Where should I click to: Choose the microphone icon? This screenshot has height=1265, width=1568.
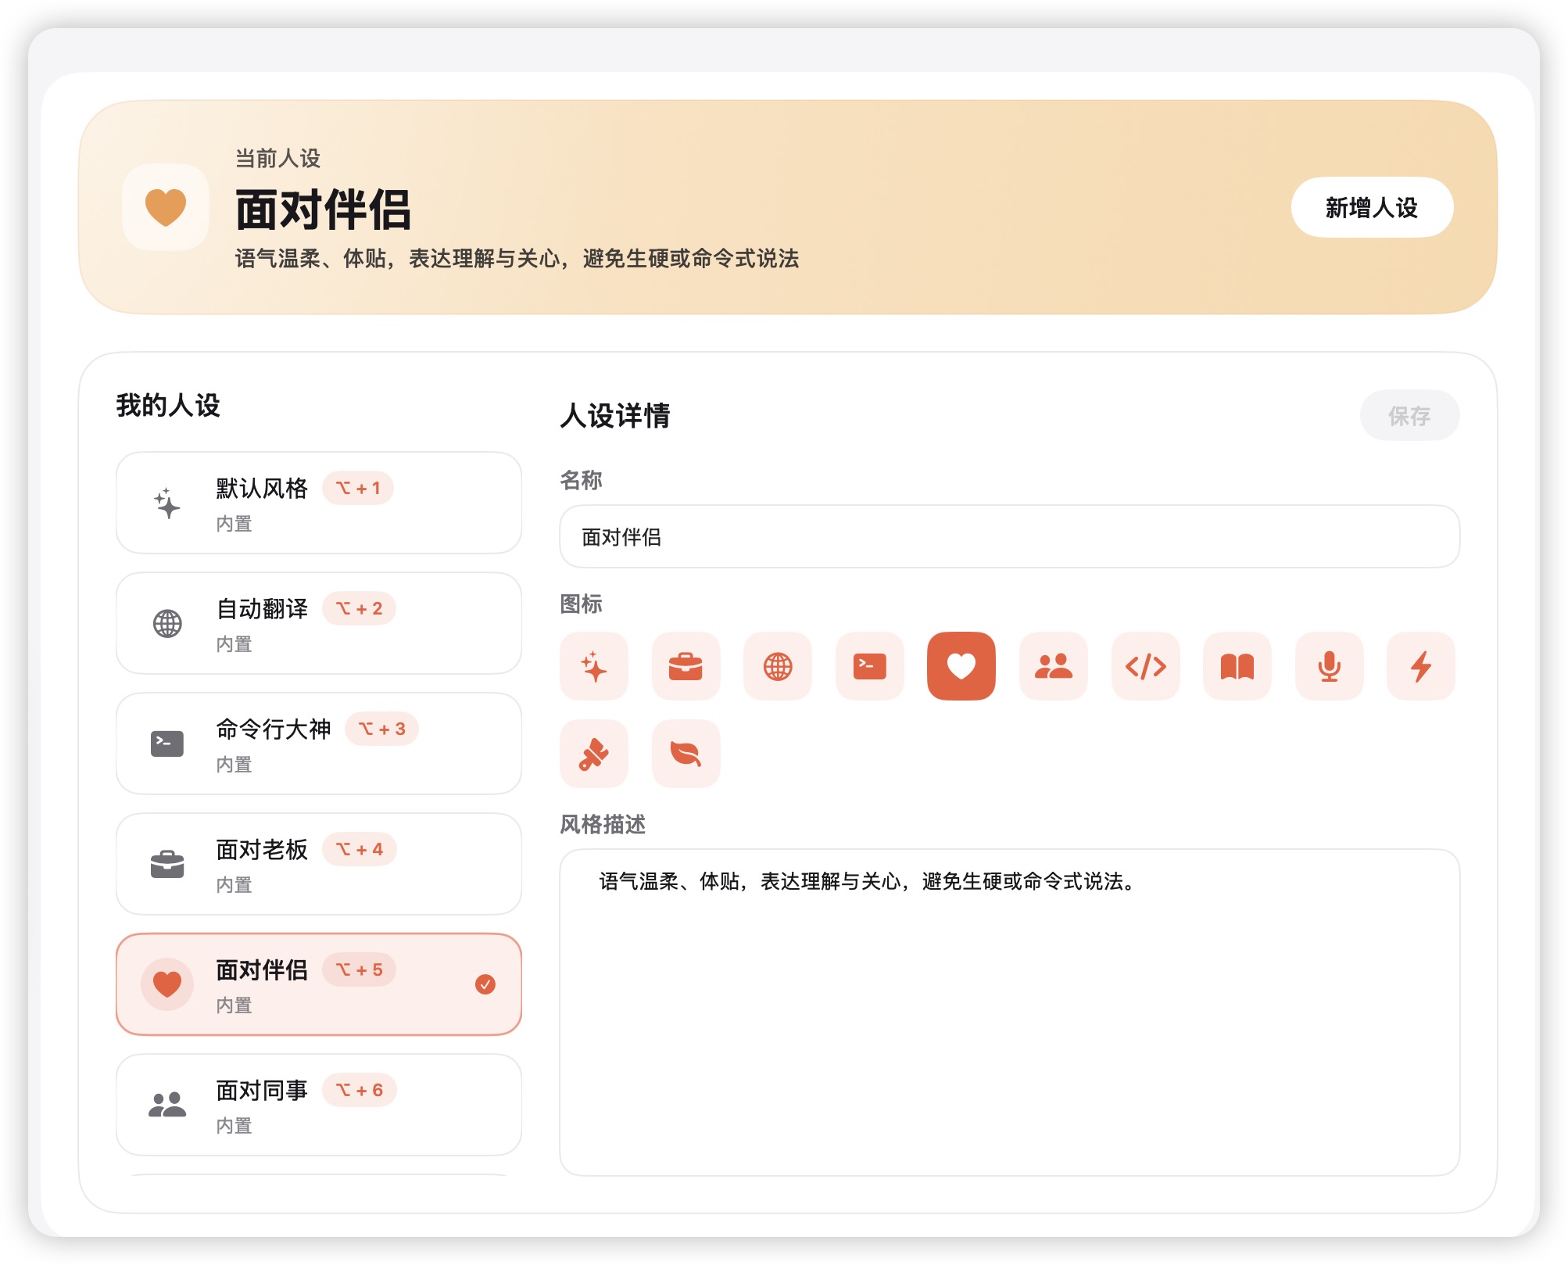coord(1329,666)
